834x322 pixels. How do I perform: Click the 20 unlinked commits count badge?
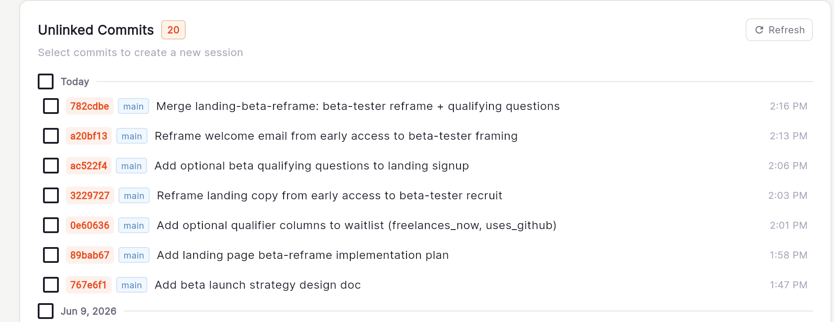tap(173, 30)
